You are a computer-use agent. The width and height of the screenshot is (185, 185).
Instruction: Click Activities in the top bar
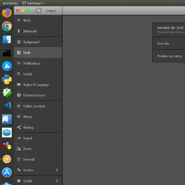tap(10, 3)
